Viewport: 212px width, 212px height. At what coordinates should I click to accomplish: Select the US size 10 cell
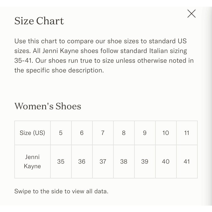pos(166,133)
